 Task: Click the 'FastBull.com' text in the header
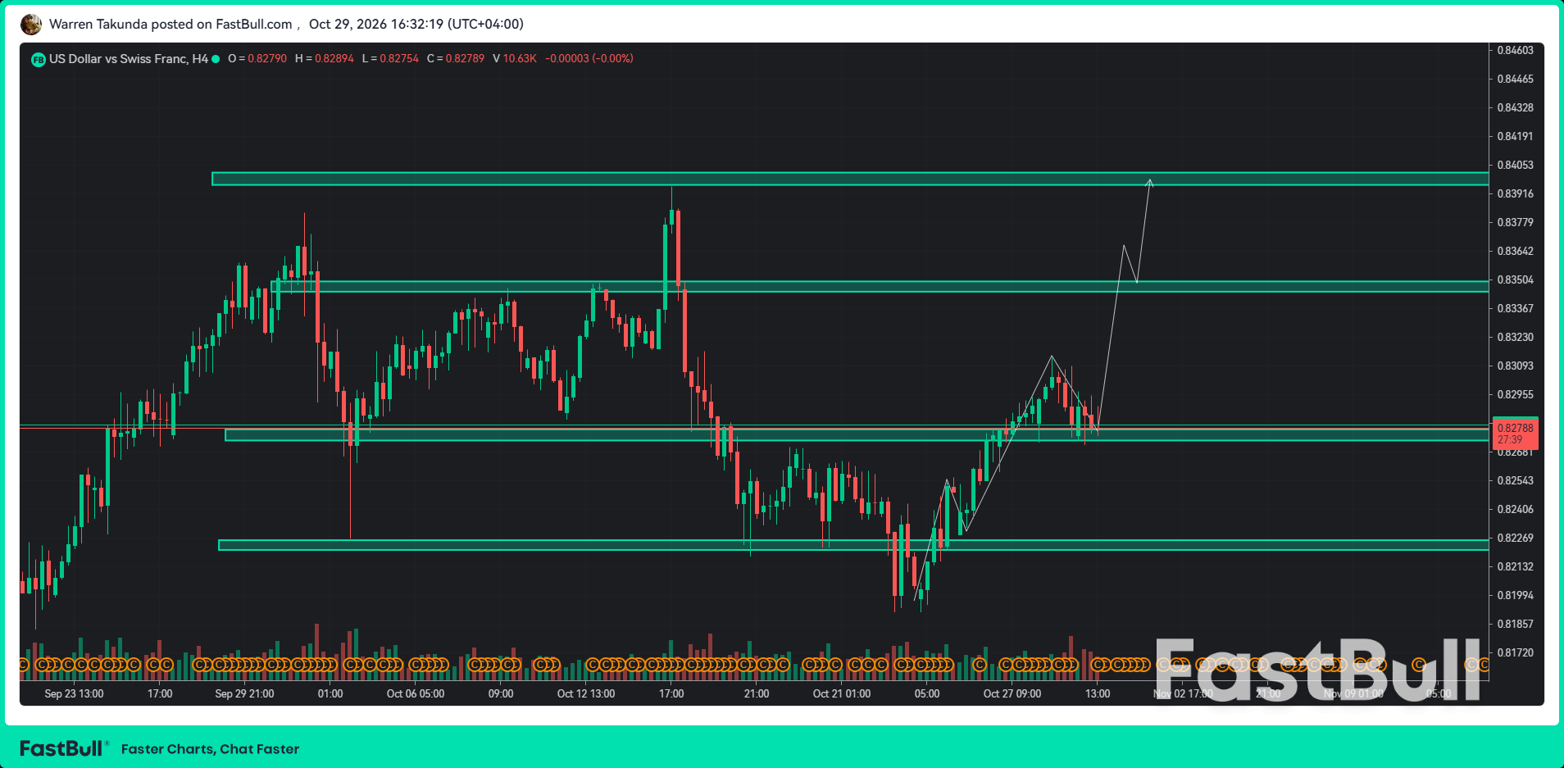pos(254,24)
